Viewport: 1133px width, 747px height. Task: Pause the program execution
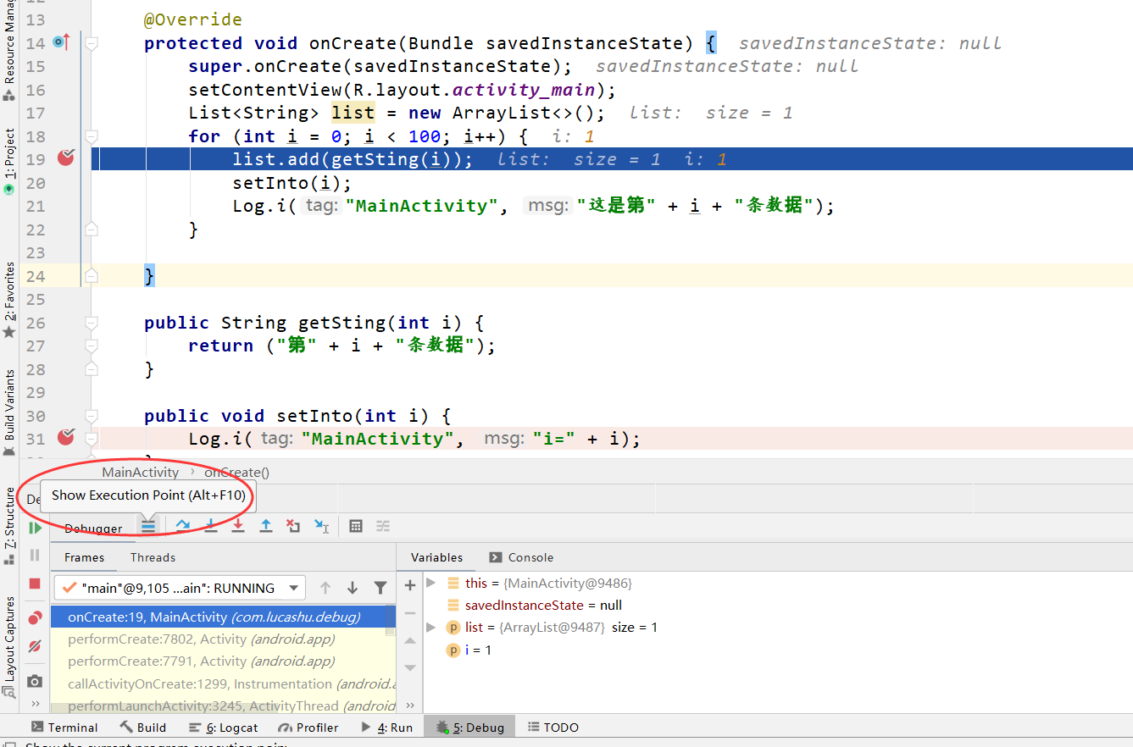click(x=35, y=556)
